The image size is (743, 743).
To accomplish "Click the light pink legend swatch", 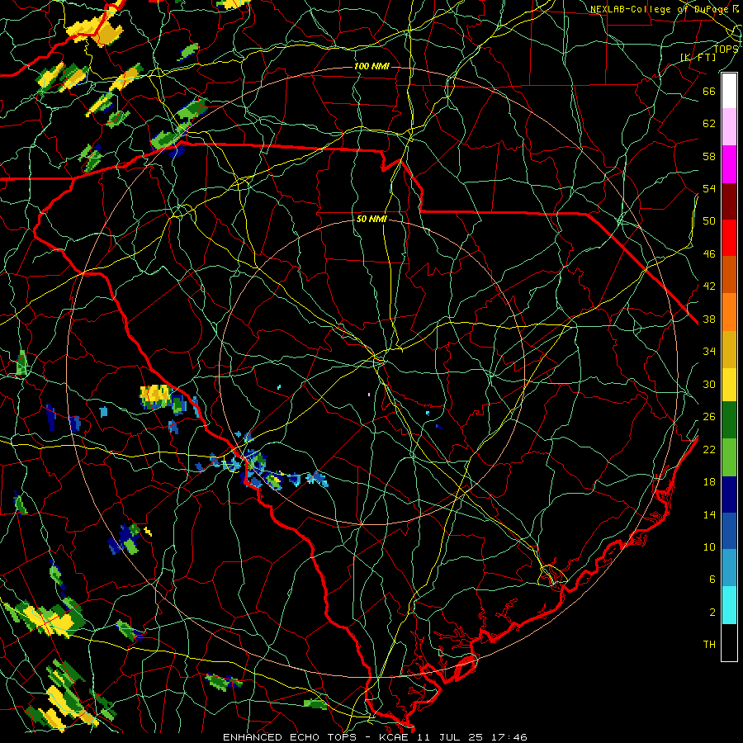I will coord(729,126).
